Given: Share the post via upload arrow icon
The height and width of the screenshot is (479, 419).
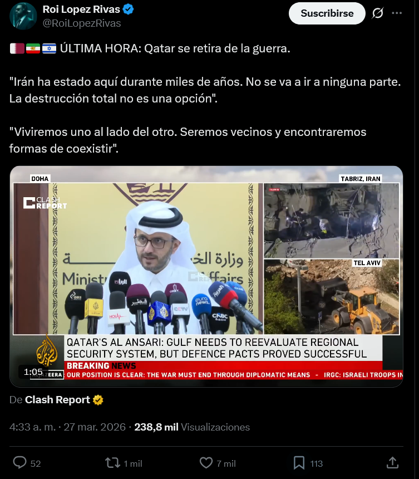Looking at the screenshot, I should pyautogui.click(x=393, y=462).
